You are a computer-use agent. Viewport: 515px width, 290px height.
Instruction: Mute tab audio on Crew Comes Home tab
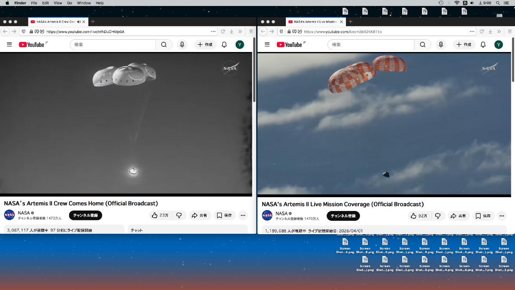(x=79, y=21)
